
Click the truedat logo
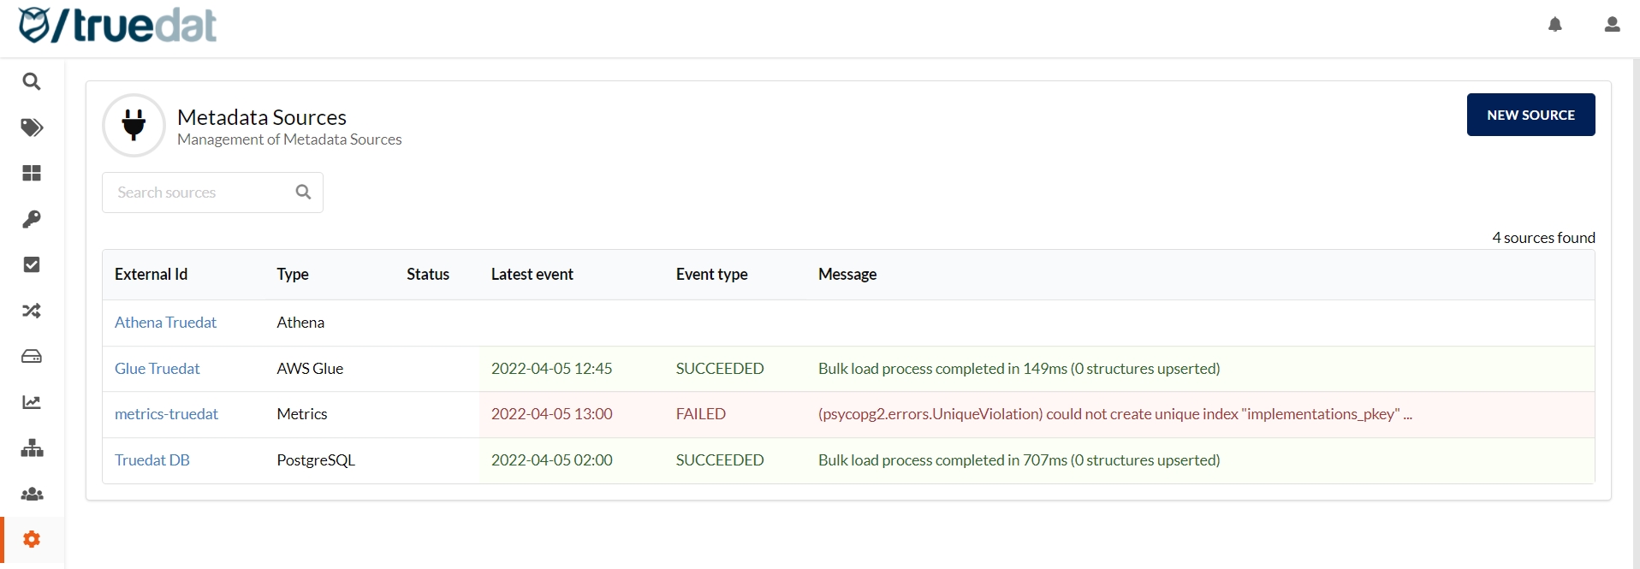coord(117,25)
